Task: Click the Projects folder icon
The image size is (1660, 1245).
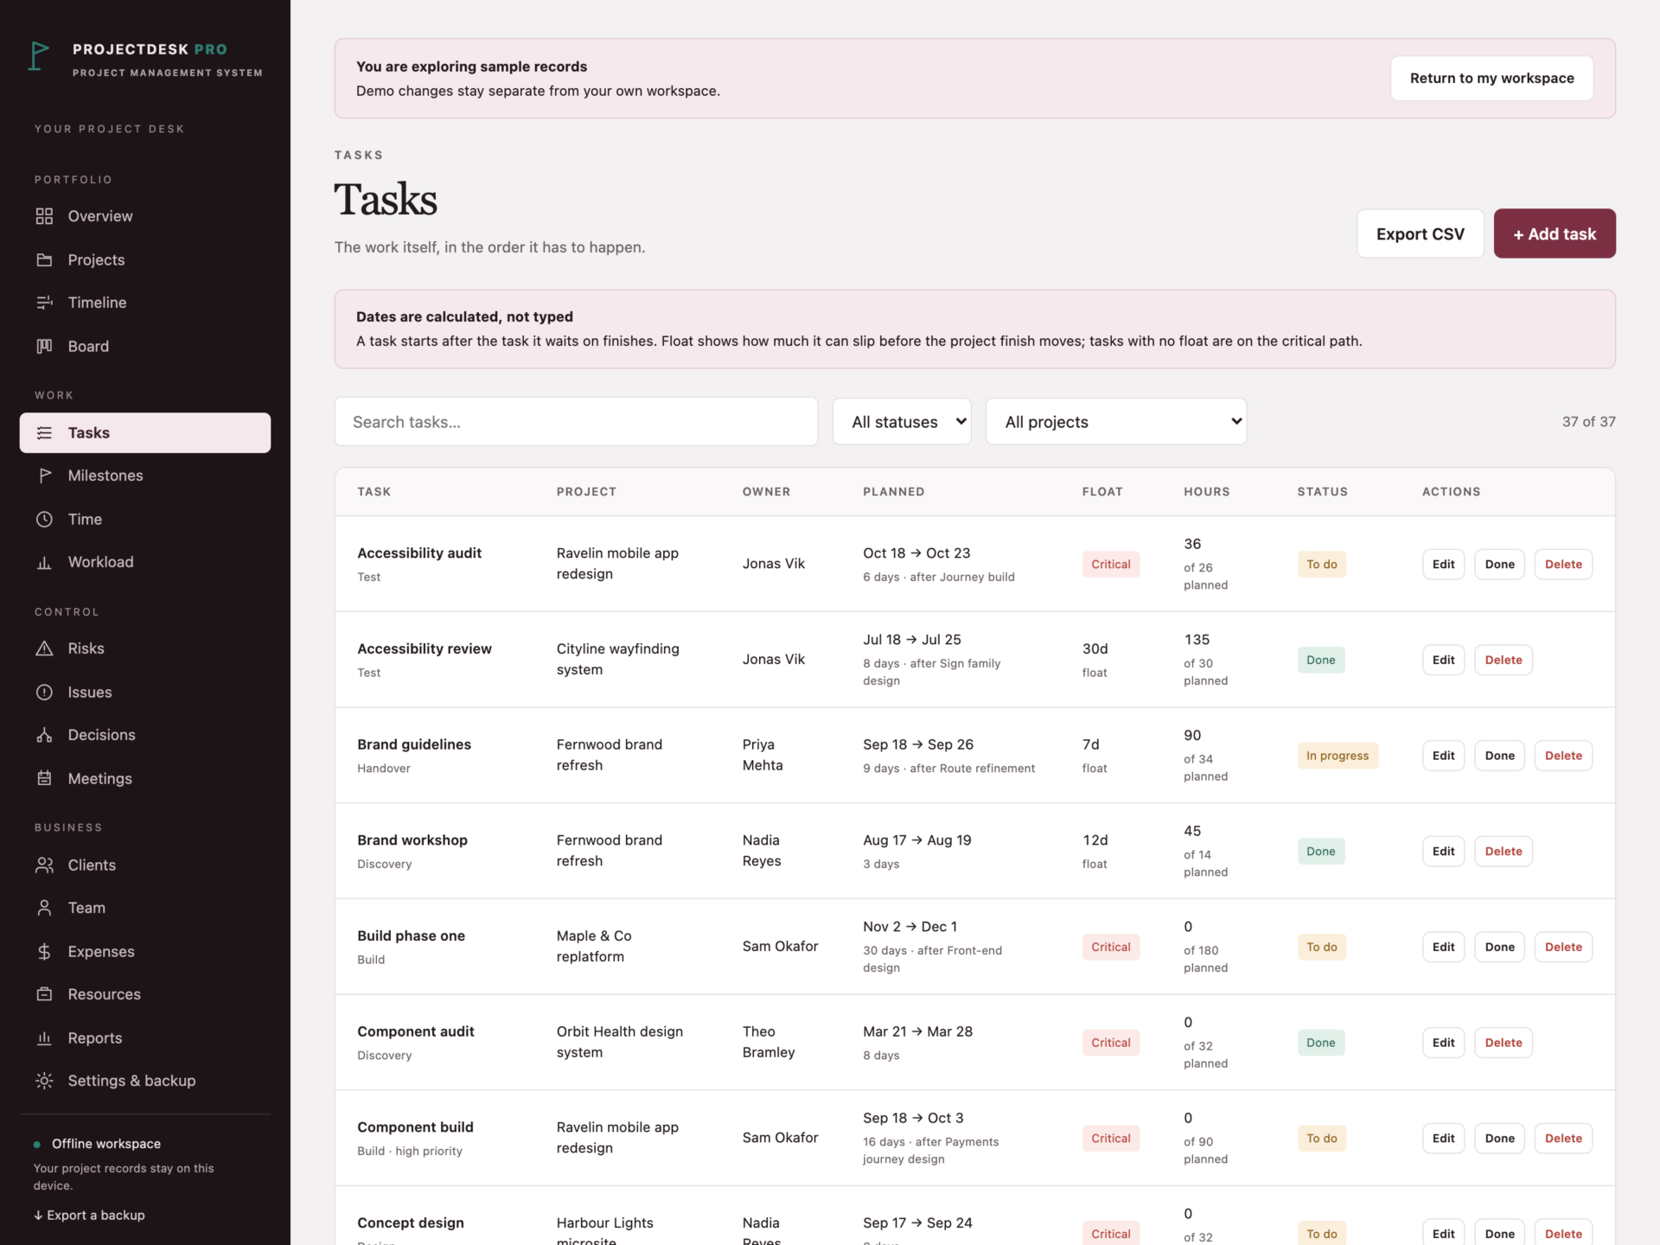Action: click(x=44, y=259)
